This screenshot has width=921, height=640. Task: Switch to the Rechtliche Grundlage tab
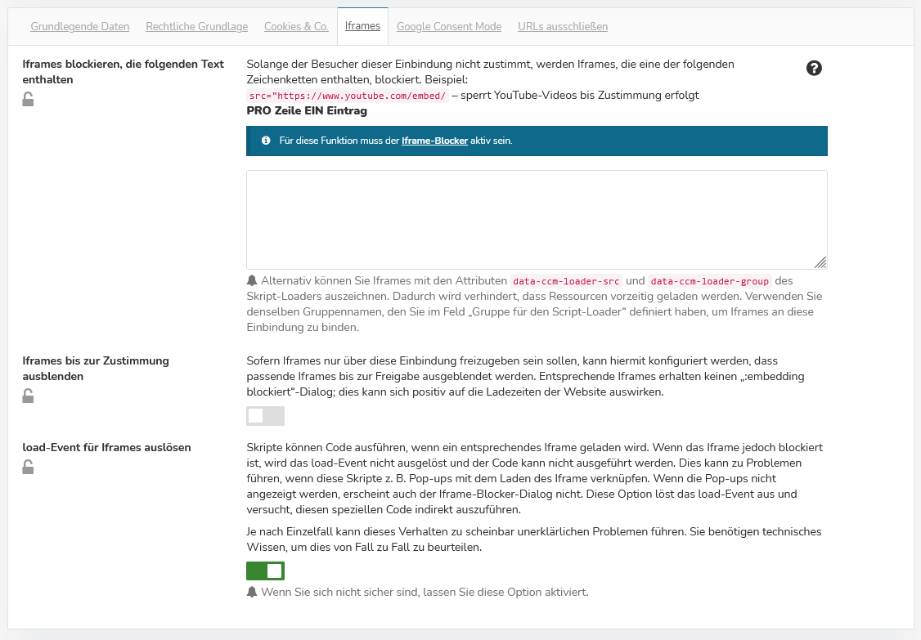(196, 27)
